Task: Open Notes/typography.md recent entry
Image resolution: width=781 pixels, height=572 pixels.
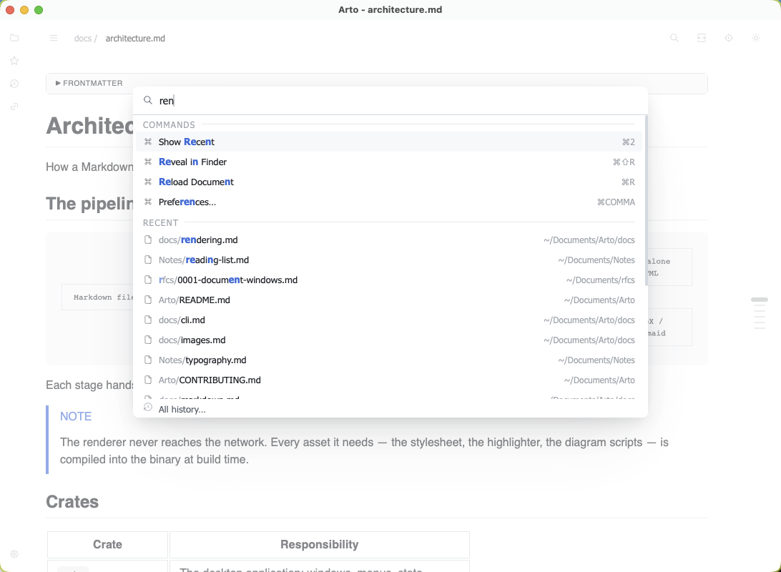Action: click(x=389, y=360)
